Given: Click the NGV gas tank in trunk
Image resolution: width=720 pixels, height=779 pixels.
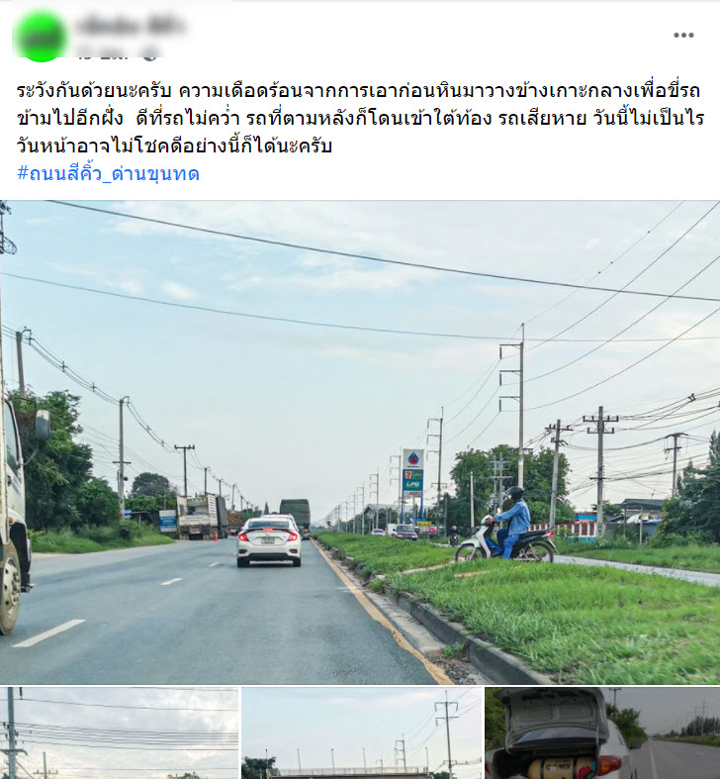Looking at the screenshot, I should [559, 769].
